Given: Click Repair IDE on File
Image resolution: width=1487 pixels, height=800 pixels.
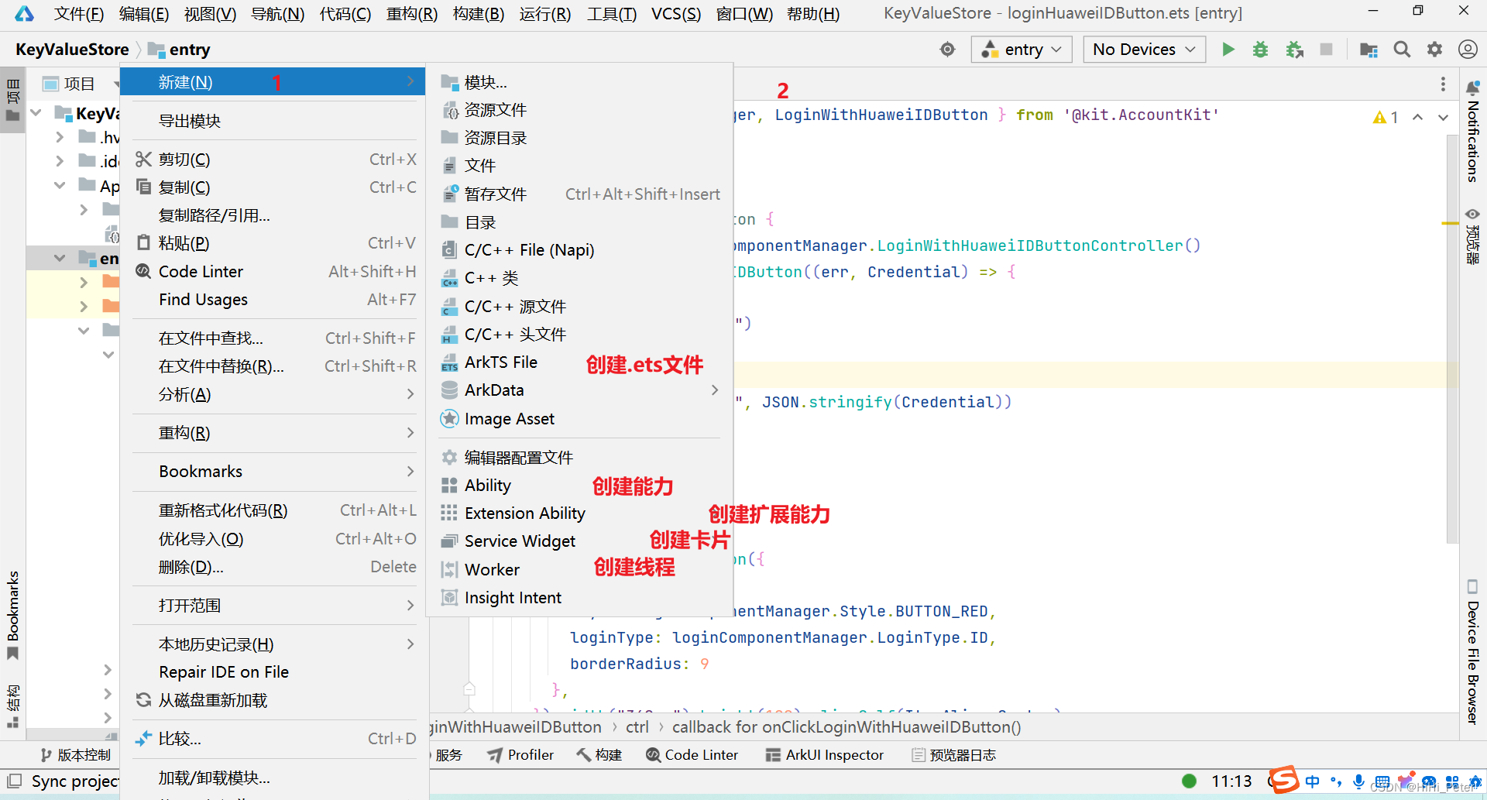Looking at the screenshot, I should (x=274, y=672).
